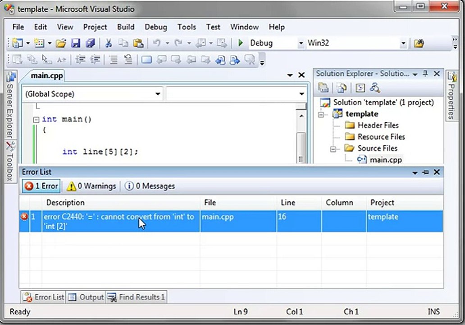Image resolution: width=465 pixels, height=325 pixels.
Task: Click the Paste clipboard icon
Action: click(x=138, y=43)
